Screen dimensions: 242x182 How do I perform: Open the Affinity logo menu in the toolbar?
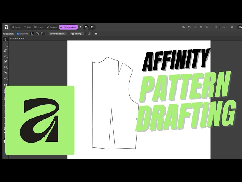(6, 27)
